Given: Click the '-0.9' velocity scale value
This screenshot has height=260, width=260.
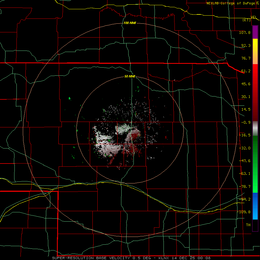Looking at the screenshot, I should [x=246, y=122].
